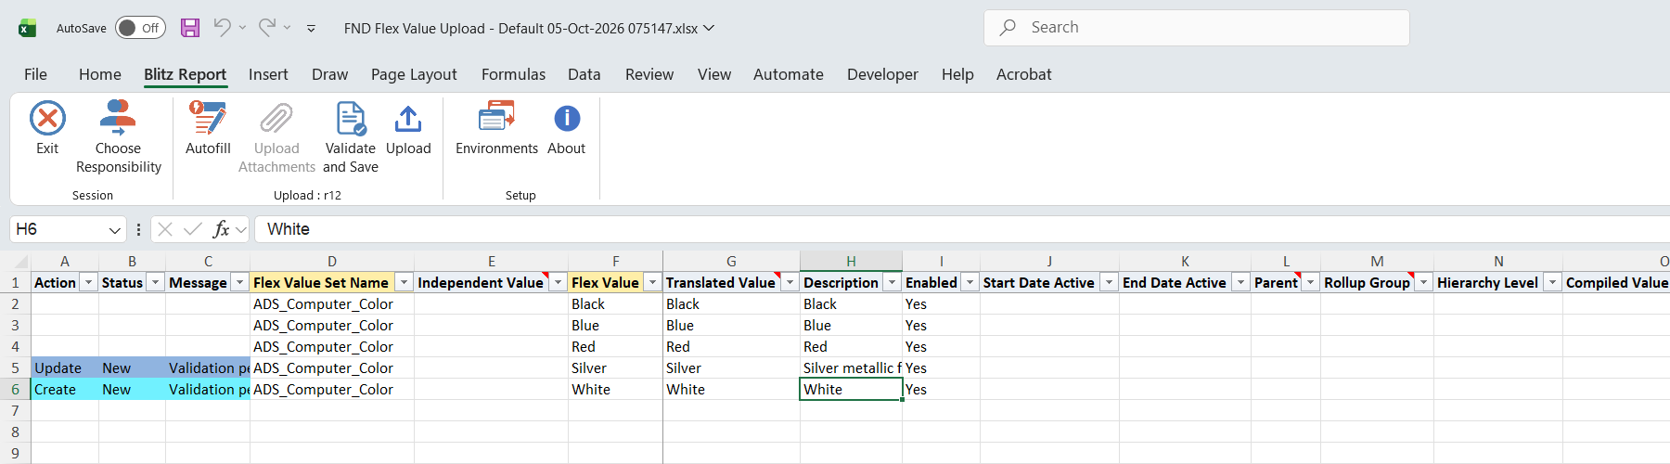Screen dimensions: 1670x464
Task: Select the Compiled Value header cell
Action: point(1616,282)
